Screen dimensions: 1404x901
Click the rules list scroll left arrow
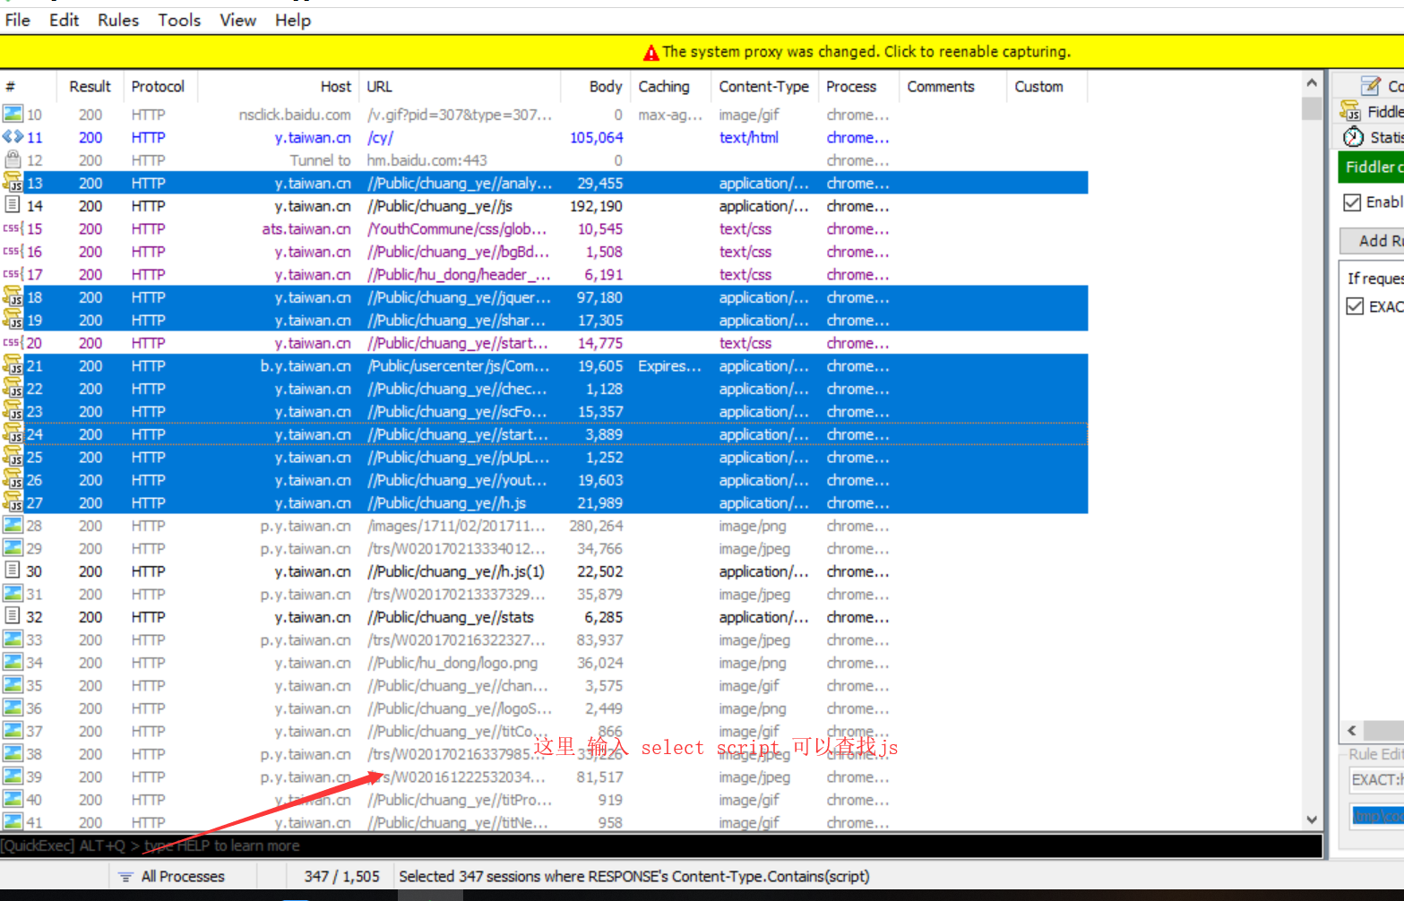[x=1352, y=730]
